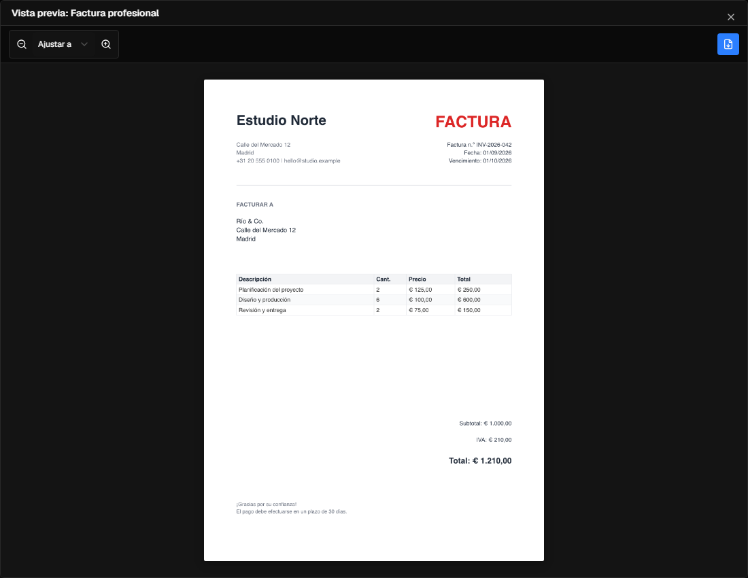Image resolution: width=748 pixels, height=578 pixels.
Task: Click 'Calle del Mercado 12' under Río & Co.
Action: point(266,230)
